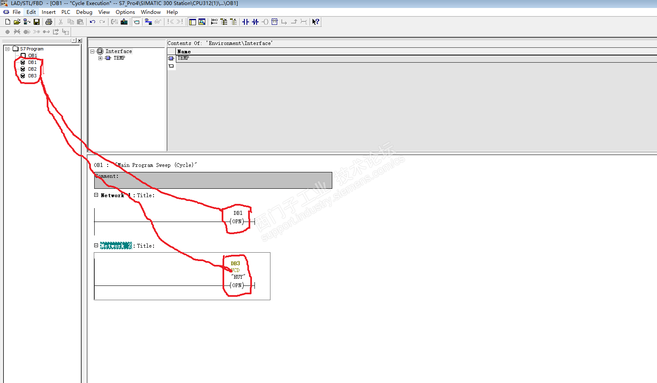This screenshot has height=383, width=657.
Task: Select the Network 1 label
Action: (x=116, y=195)
